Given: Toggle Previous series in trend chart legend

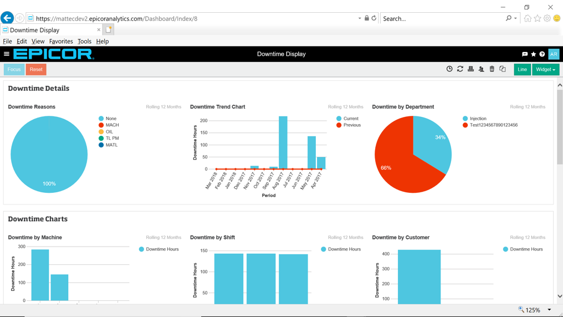Looking at the screenshot, I should click(x=349, y=125).
